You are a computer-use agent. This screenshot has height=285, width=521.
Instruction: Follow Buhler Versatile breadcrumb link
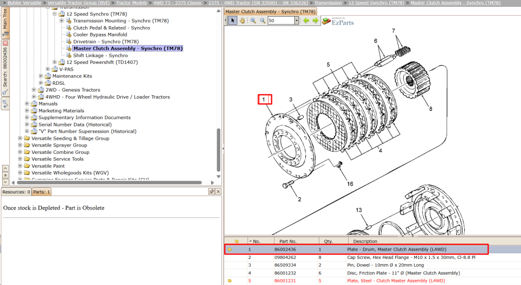(x=24, y=3)
